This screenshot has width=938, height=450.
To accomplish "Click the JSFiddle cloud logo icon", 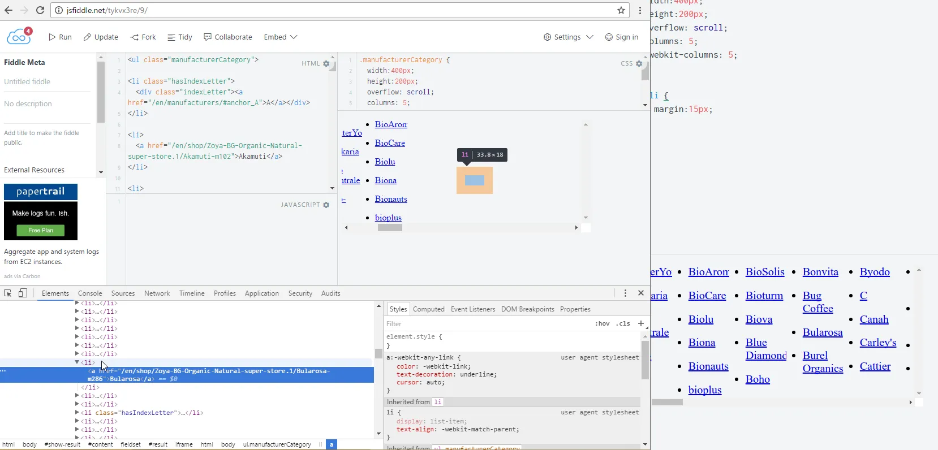I will click(19, 37).
